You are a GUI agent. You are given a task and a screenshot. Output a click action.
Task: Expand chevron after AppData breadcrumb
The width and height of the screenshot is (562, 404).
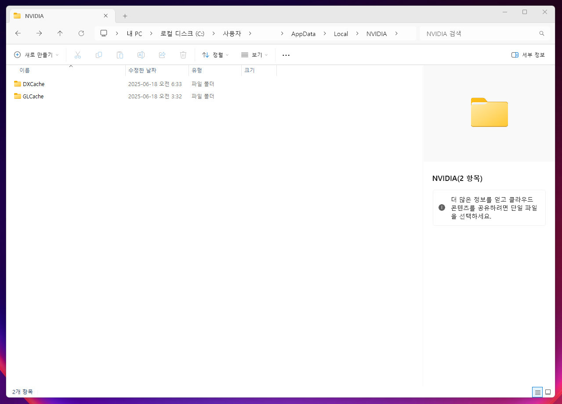click(325, 33)
